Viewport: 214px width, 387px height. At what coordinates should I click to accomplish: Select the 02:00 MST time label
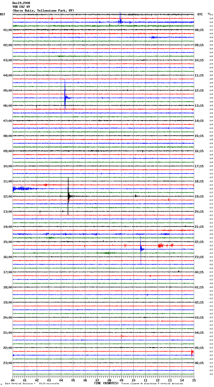point(8,45)
